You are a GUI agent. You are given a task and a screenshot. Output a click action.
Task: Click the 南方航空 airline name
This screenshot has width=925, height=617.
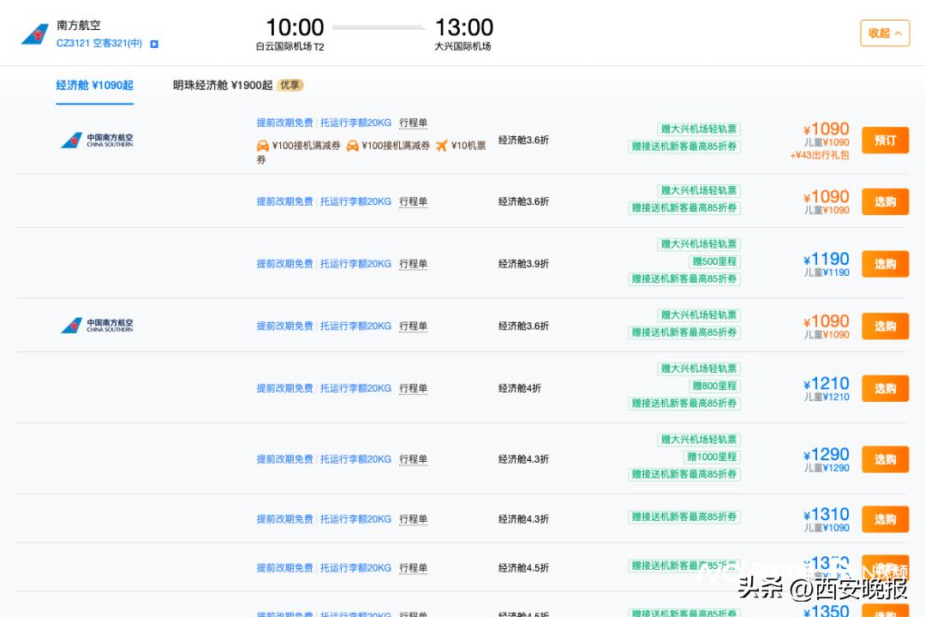pos(79,26)
